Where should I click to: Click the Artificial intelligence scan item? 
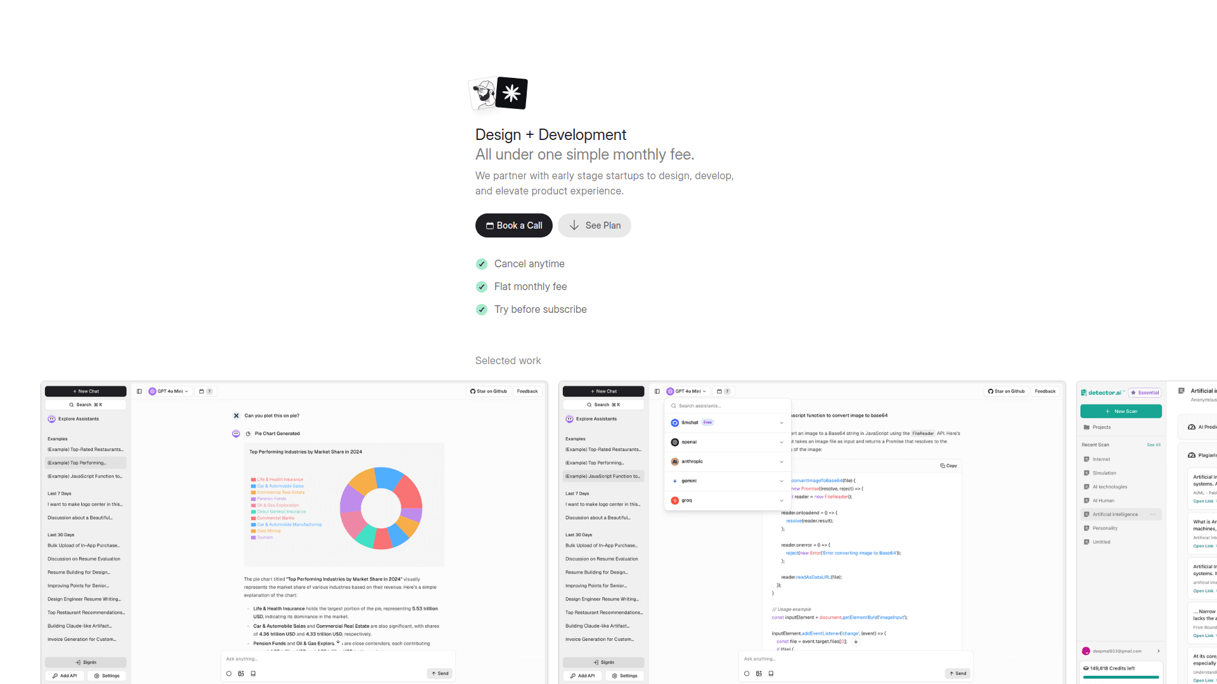[x=1115, y=514]
